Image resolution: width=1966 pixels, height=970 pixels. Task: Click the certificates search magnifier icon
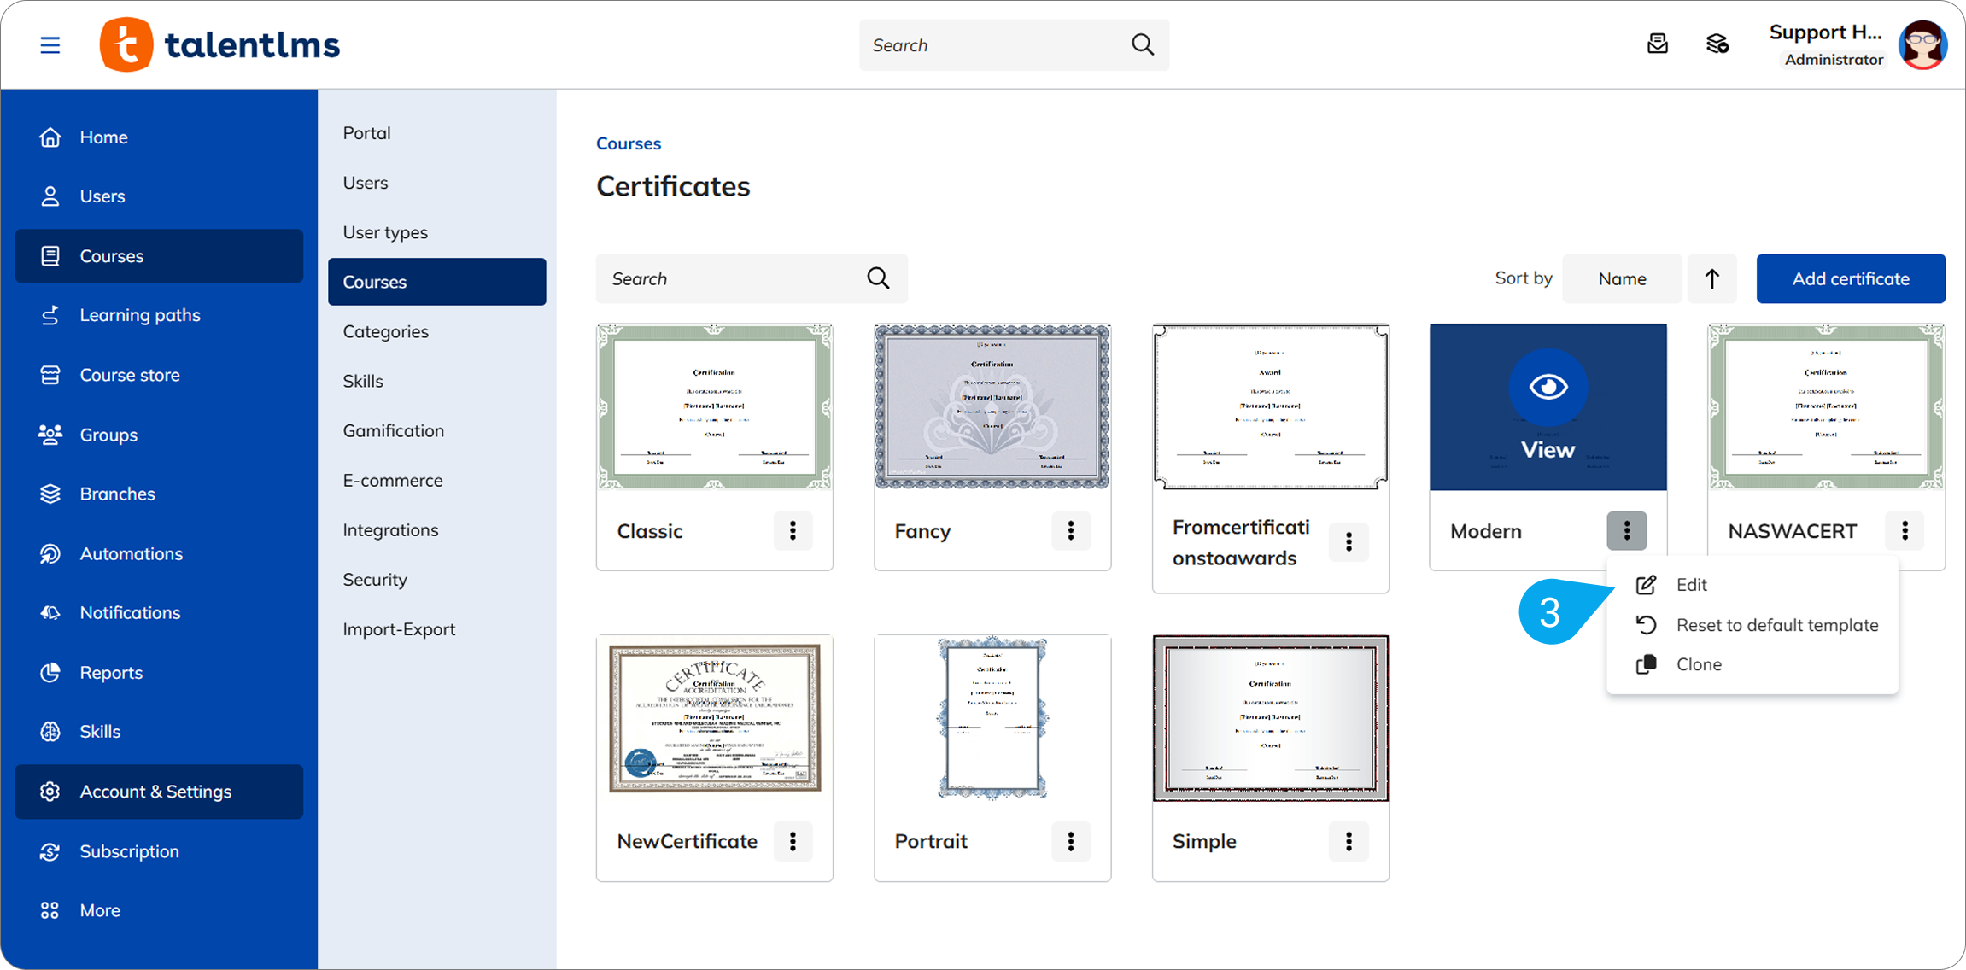coord(878,278)
